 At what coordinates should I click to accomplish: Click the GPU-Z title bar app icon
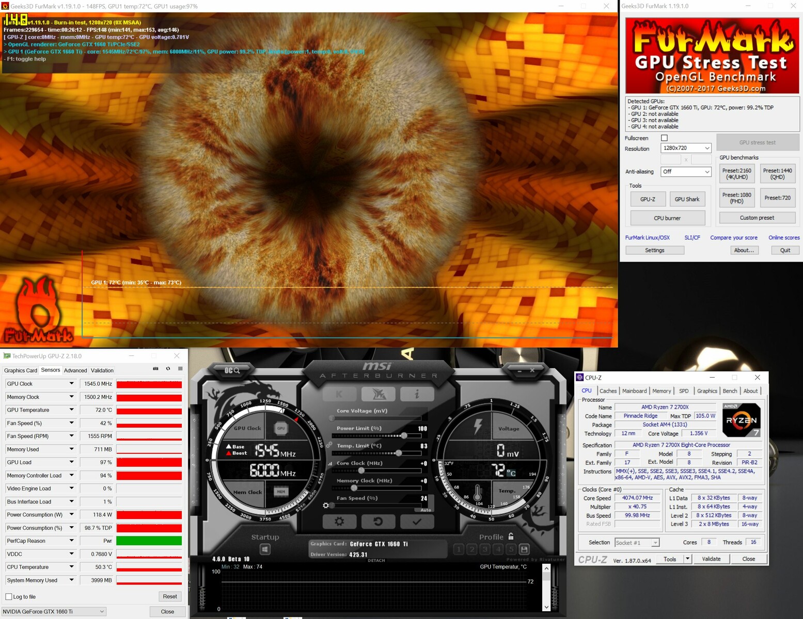point(7,356)
